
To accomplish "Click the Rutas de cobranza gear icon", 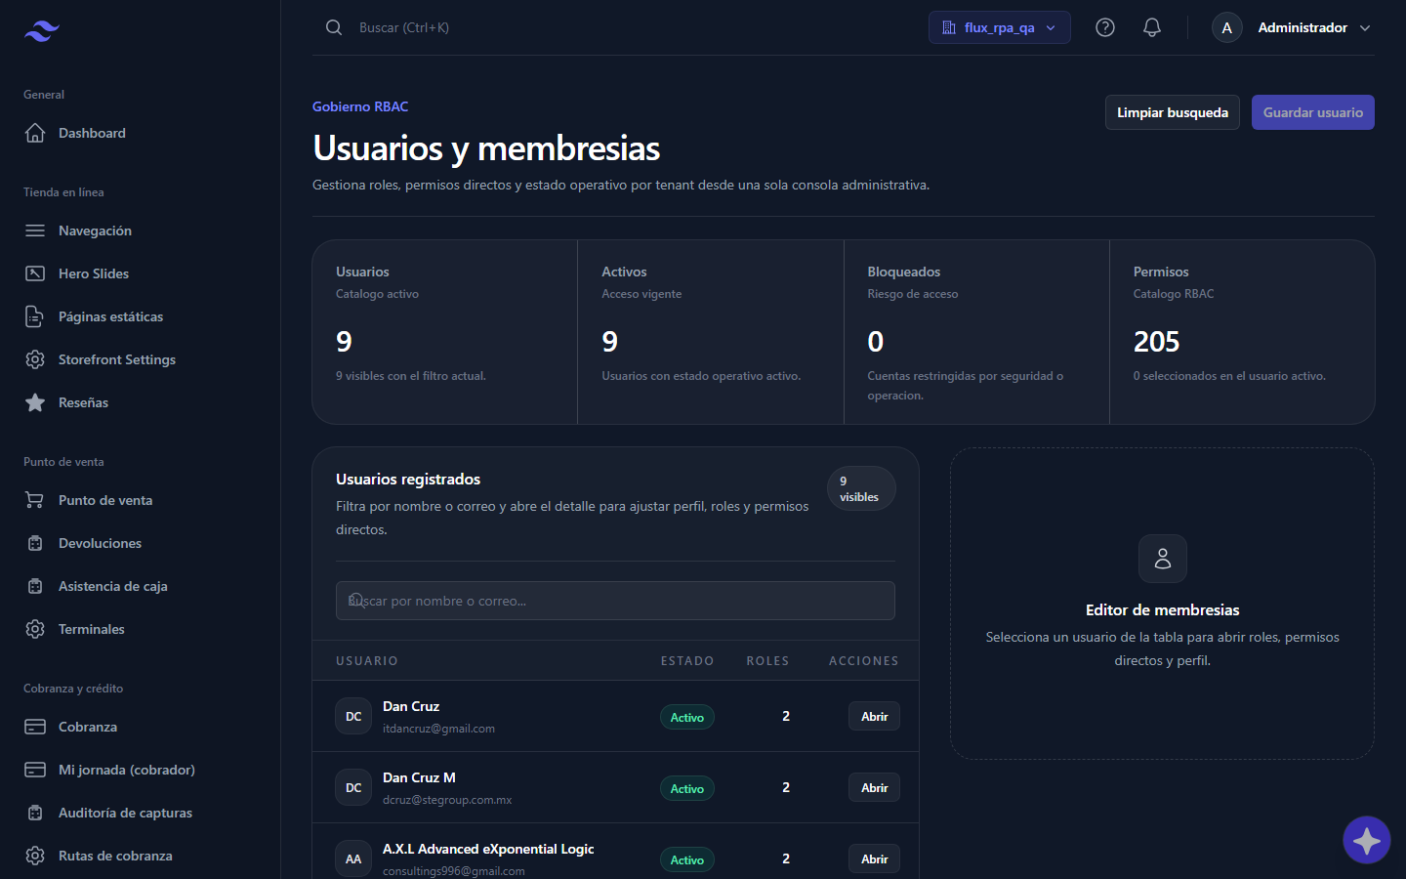I will tap(35, 856).
